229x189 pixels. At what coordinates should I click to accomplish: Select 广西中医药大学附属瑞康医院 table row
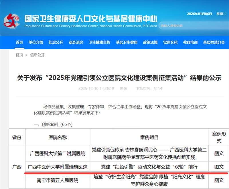pyautogui.click(x=57, y=167)
